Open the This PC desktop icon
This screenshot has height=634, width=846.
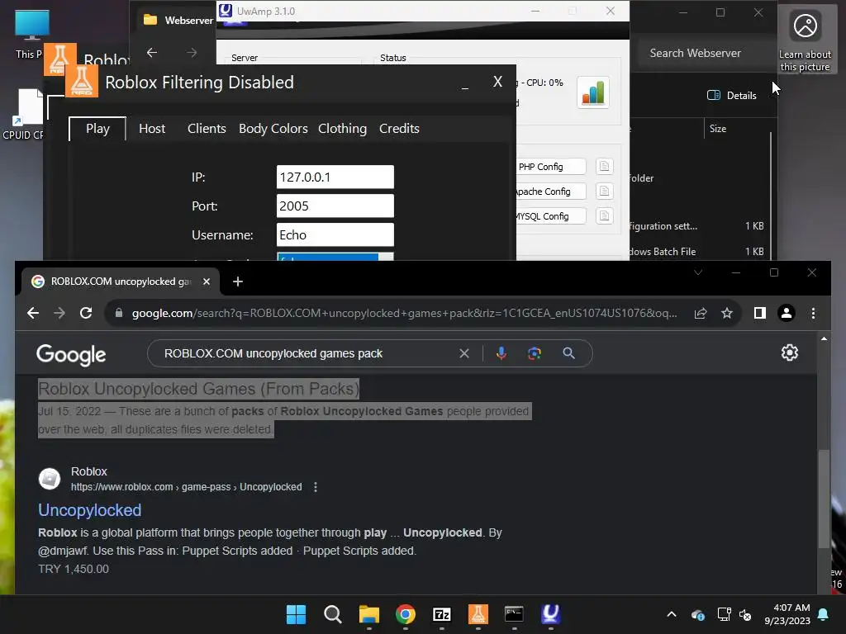point(31,34)
